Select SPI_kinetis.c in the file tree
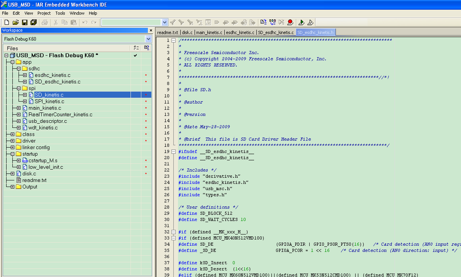461x277 pixels. coord(49,102)
